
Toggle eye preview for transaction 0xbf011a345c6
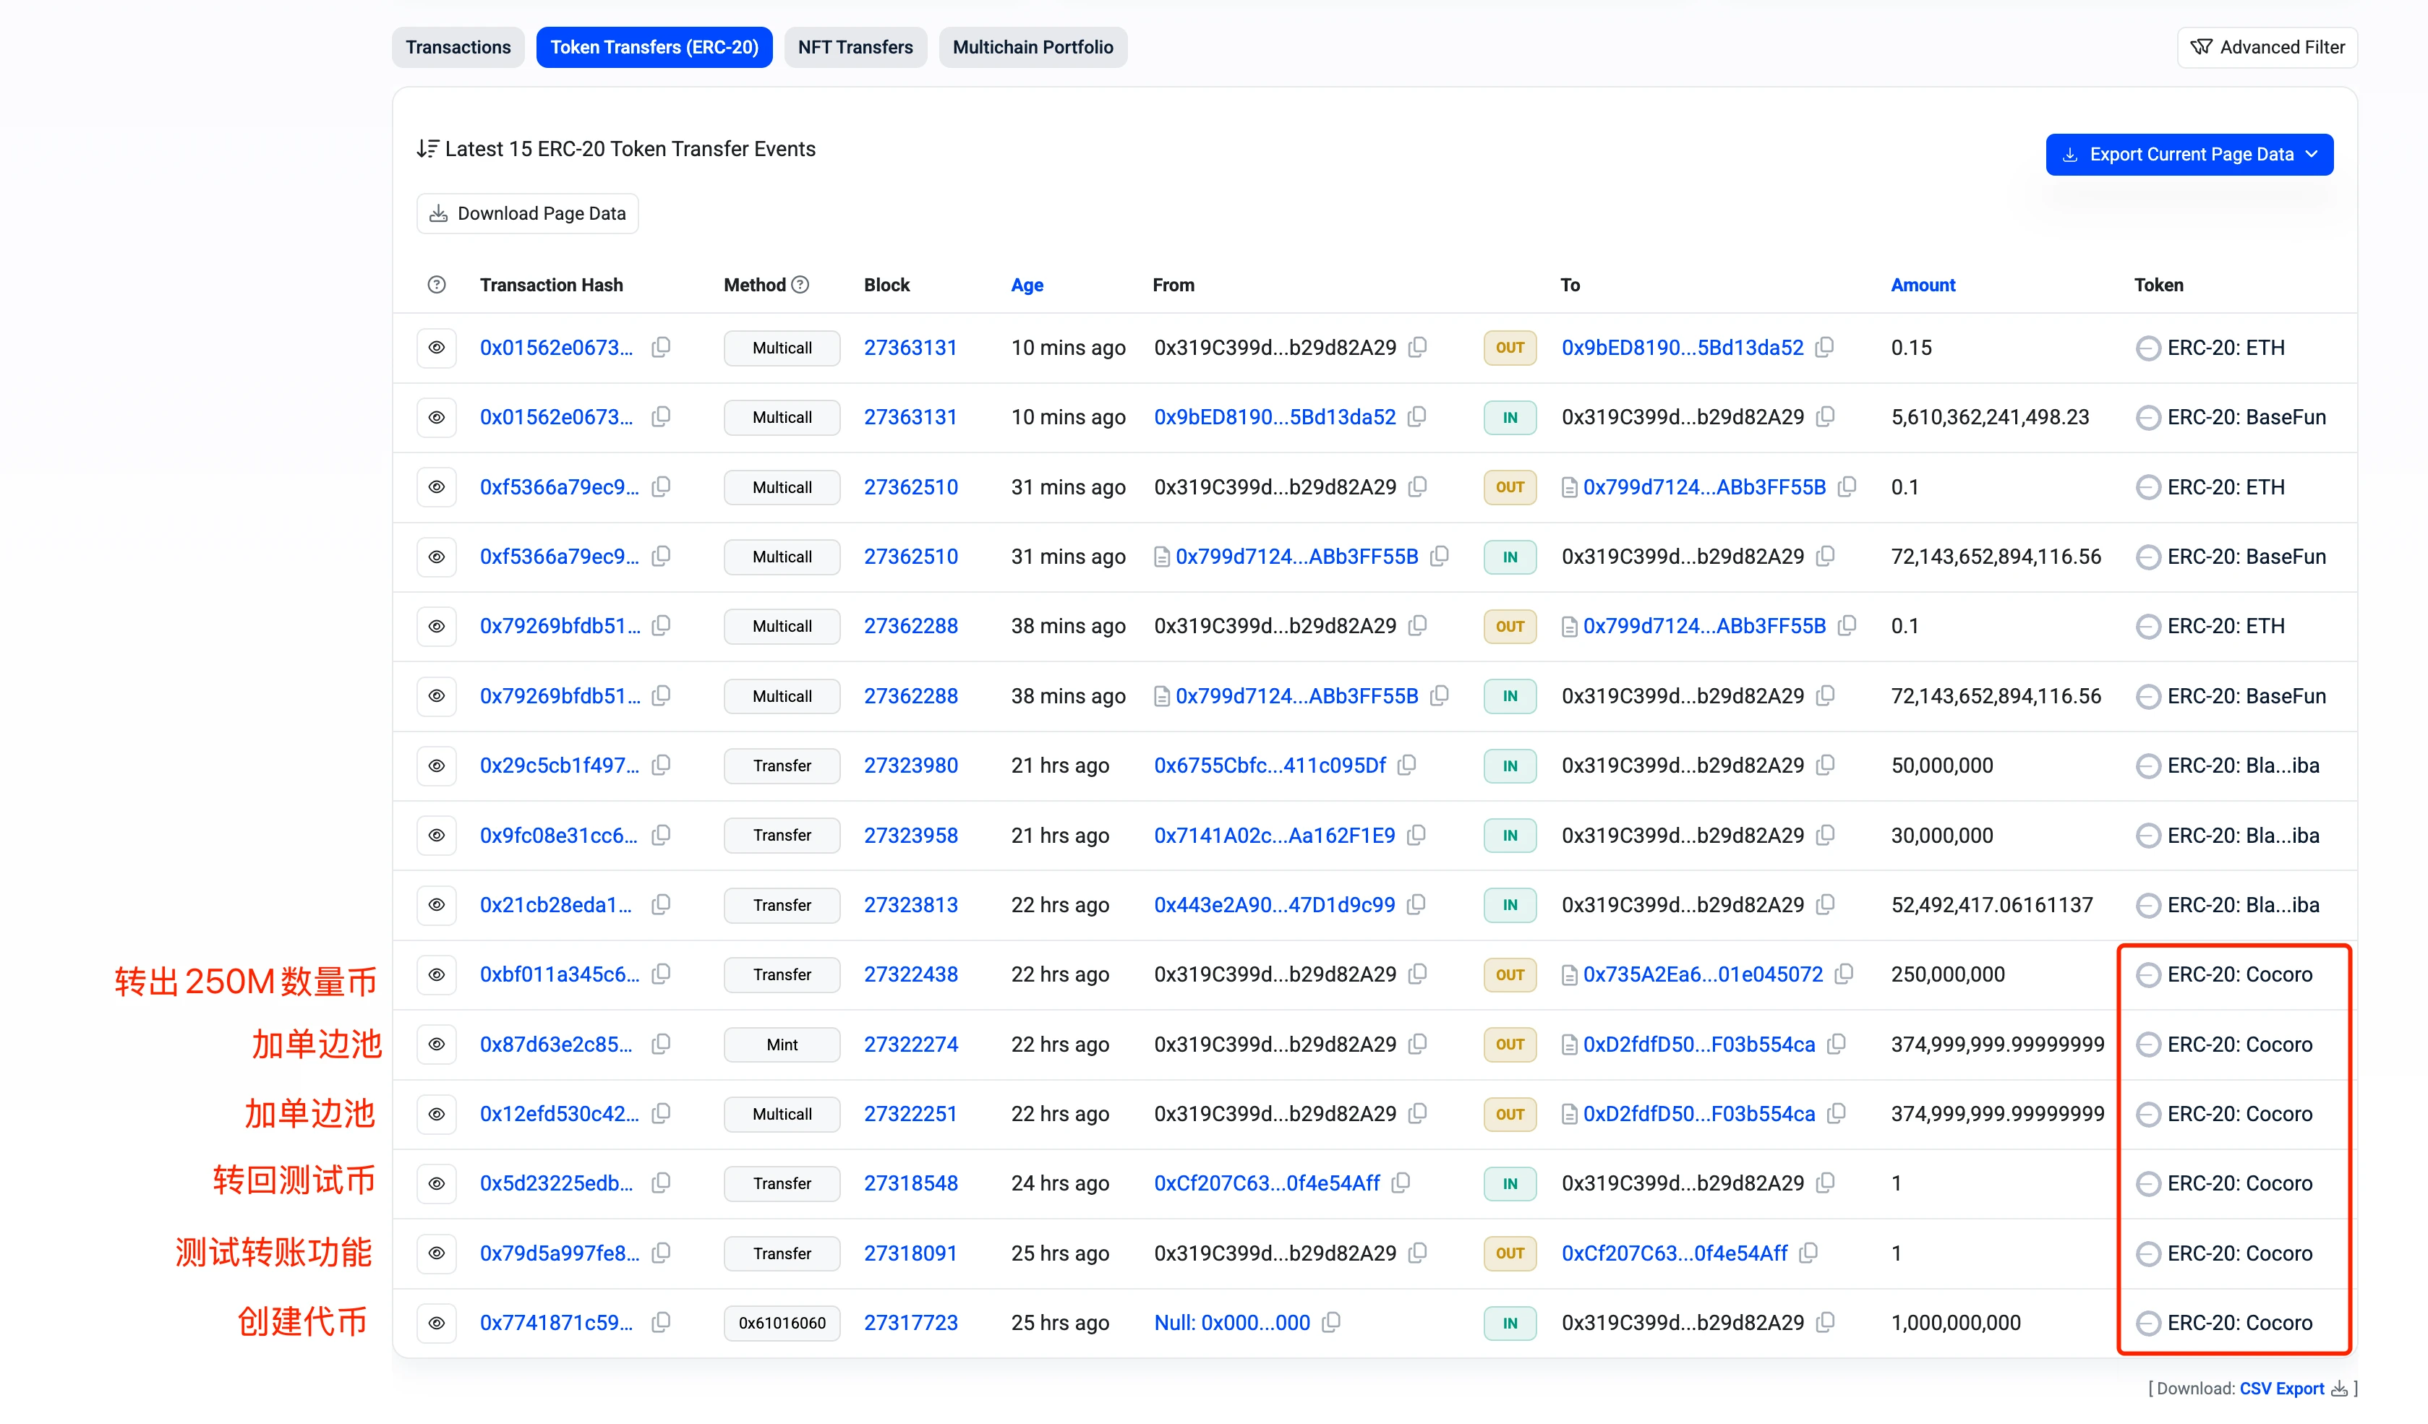(x=437, y=974)
